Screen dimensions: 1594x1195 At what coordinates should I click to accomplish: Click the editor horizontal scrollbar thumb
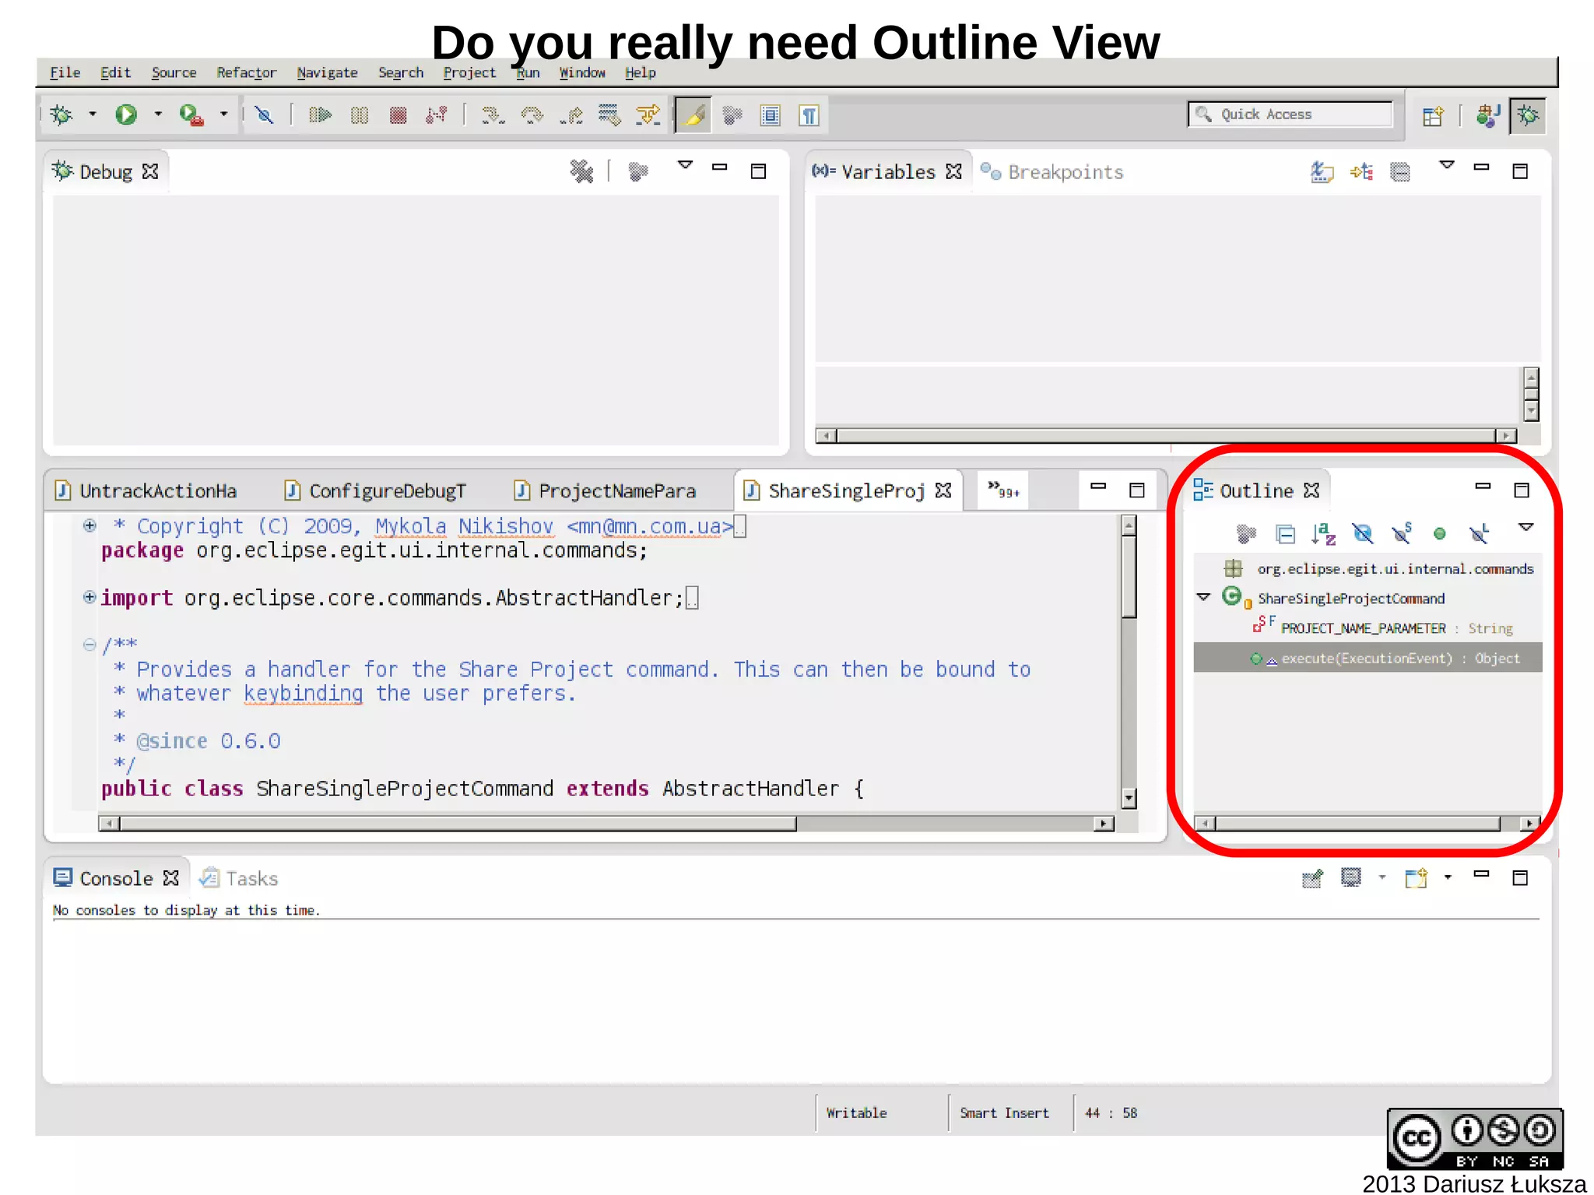[x=458, y=823]
